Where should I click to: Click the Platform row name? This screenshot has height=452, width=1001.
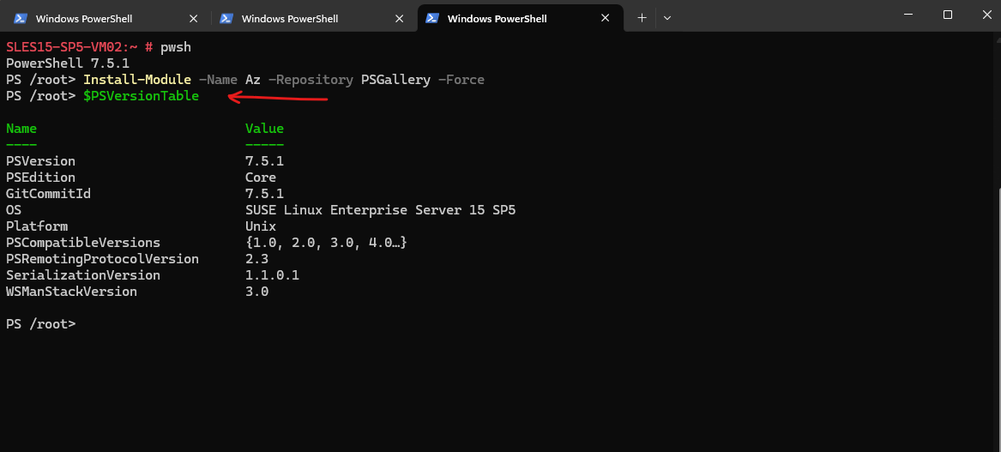[x=36, y=226]
